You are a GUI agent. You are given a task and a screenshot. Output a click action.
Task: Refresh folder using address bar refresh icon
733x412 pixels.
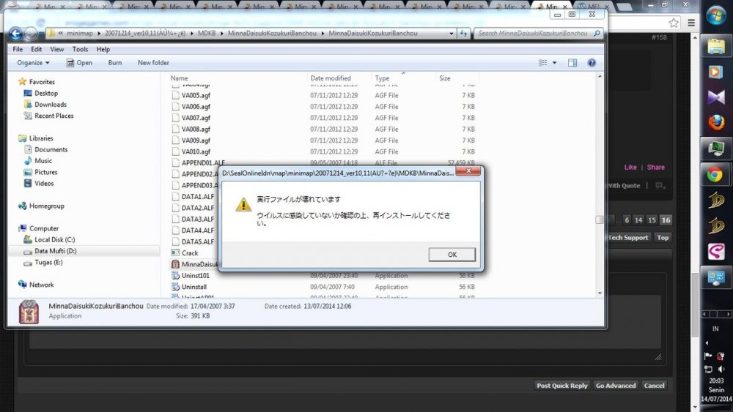point(463,34)
